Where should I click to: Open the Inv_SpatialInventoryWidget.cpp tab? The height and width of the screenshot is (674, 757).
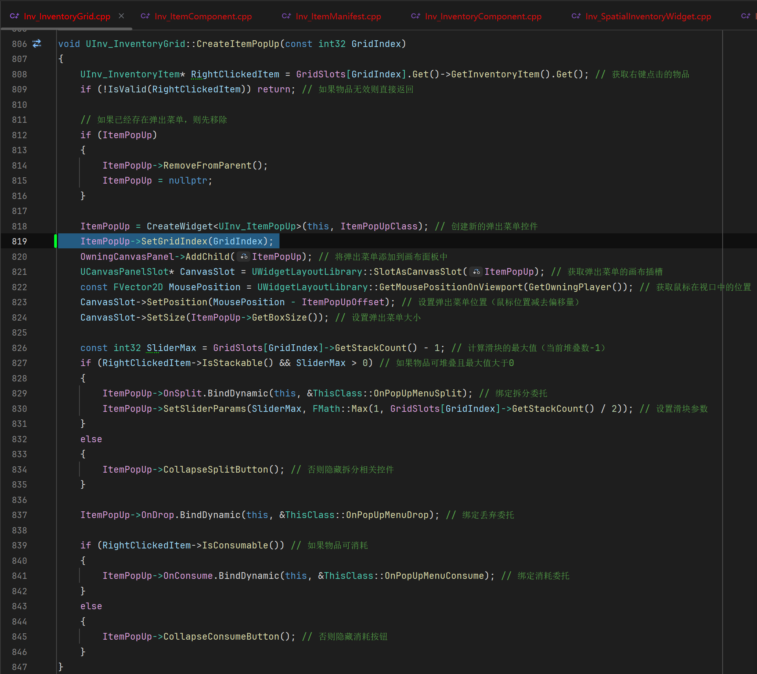click(648, 16)
